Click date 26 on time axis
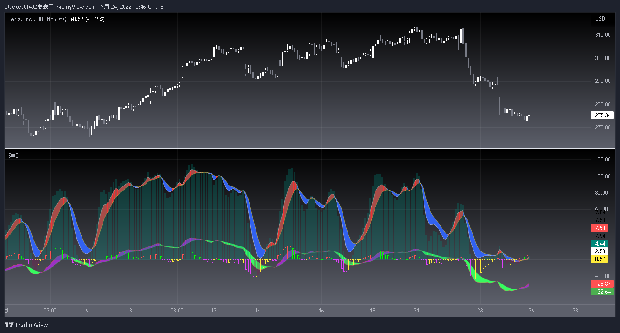This screenshot has width=620, height=333. pos(531,311)
